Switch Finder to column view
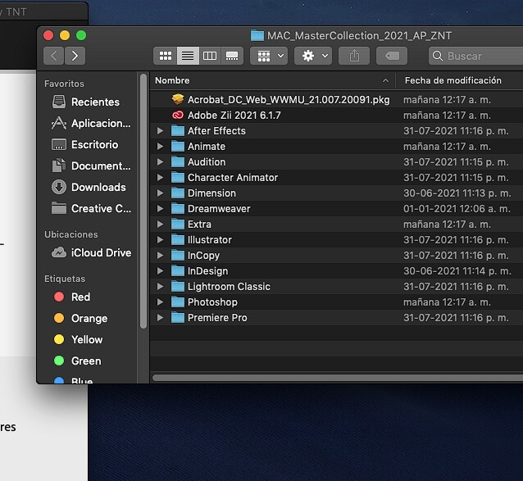Viewport: 523px width, 481px height. [210, 56]
